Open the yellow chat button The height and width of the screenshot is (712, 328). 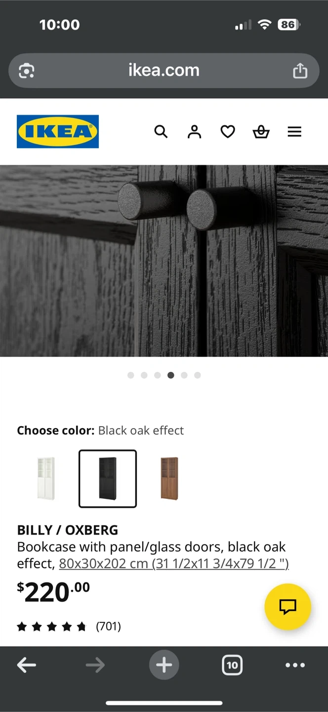287,607
